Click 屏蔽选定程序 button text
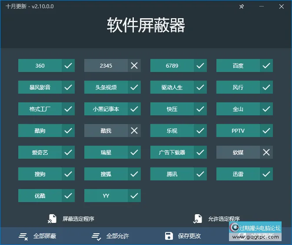The image size is (292, 245). point(78,219)
